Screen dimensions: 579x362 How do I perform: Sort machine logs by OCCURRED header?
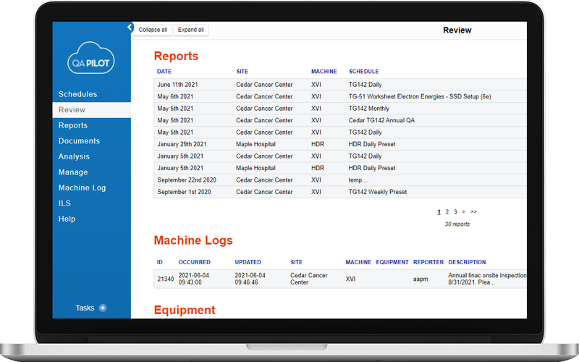coord(195,262)
